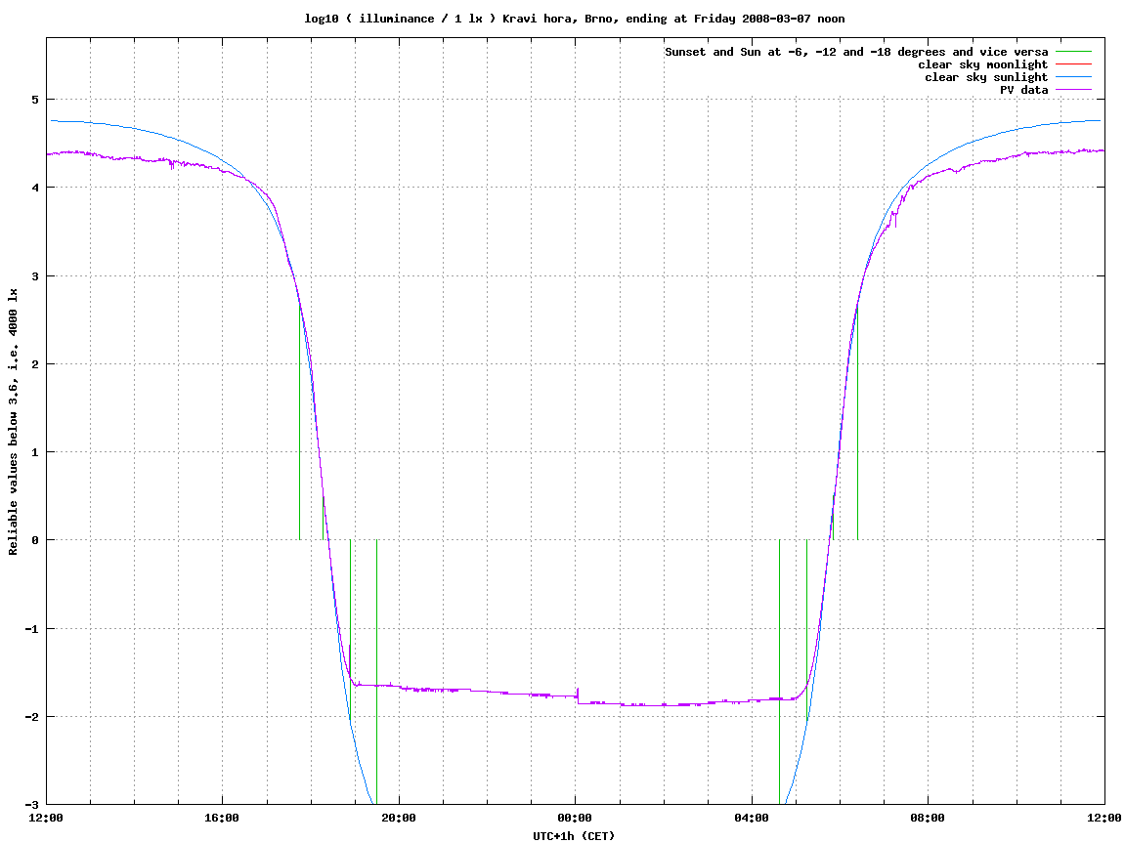This screenshot has width=1125, height=843.
Task: Click the left x-axis tick label 12:00
Action: [46, 818]
